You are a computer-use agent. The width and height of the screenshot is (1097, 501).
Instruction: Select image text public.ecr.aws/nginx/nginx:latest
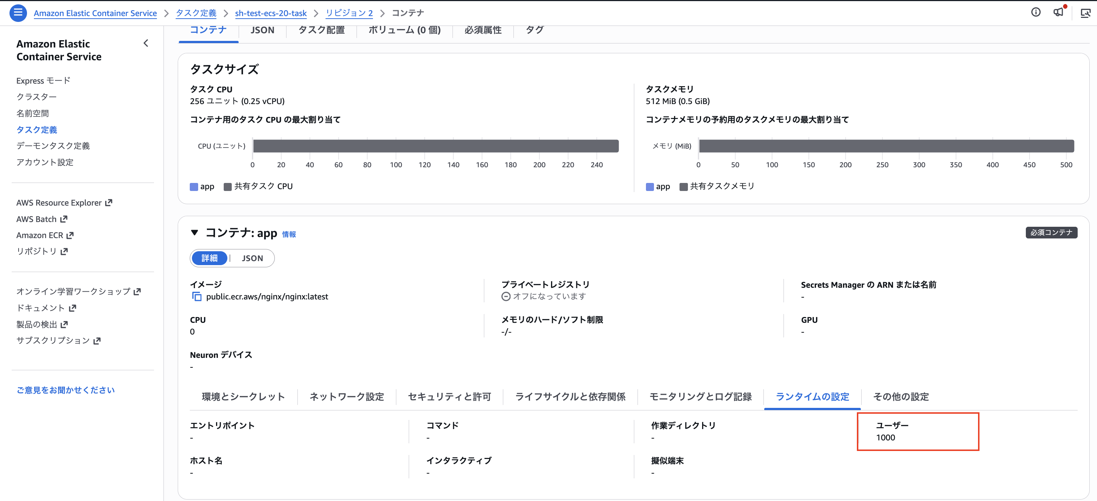click(267, 297)
